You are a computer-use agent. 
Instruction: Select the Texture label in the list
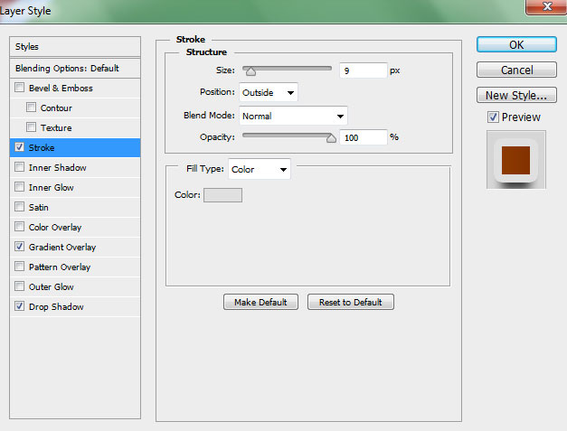(x=56, y=128)
